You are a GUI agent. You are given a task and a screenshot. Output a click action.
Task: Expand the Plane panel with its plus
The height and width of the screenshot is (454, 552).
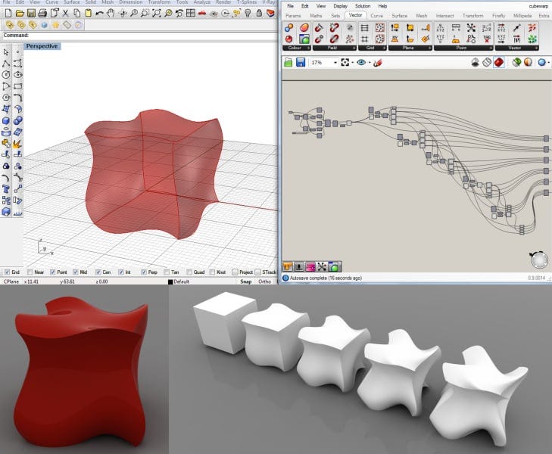[x=429, y=48]
